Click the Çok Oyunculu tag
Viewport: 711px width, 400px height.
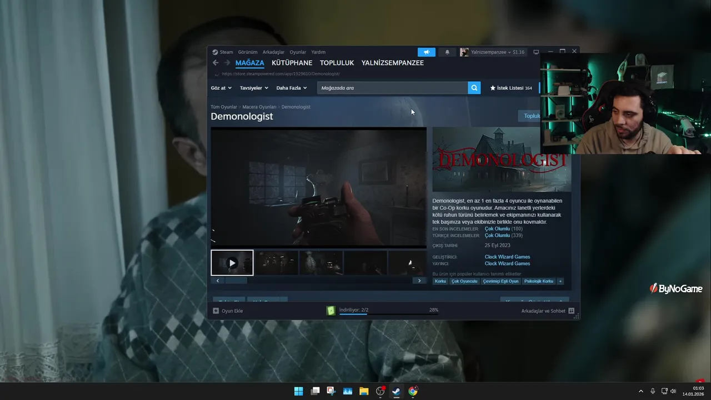coord(464,281)
